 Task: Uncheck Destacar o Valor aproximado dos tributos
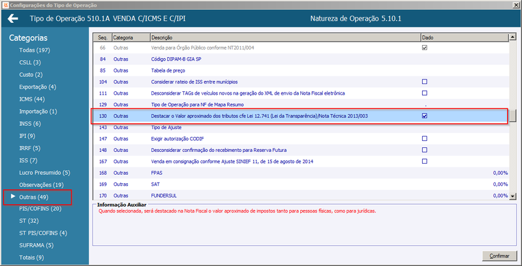(425, 116)
